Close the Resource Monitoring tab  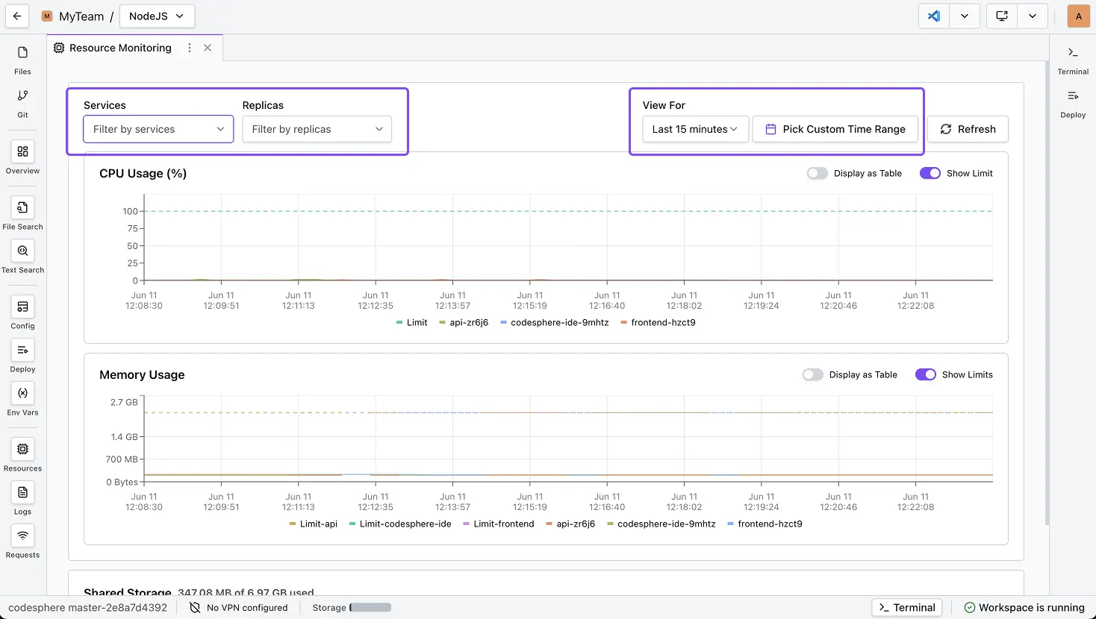click(208, 48)
